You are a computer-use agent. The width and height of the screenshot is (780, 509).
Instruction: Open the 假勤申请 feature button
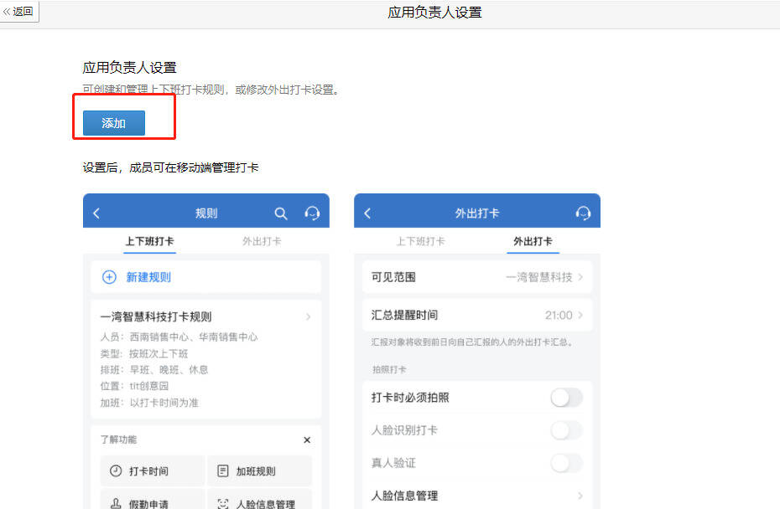153,499
